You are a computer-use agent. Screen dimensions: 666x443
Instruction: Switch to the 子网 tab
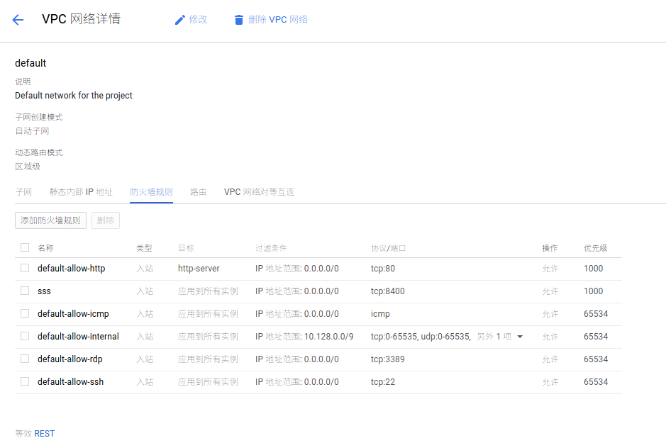click(24, 191)
